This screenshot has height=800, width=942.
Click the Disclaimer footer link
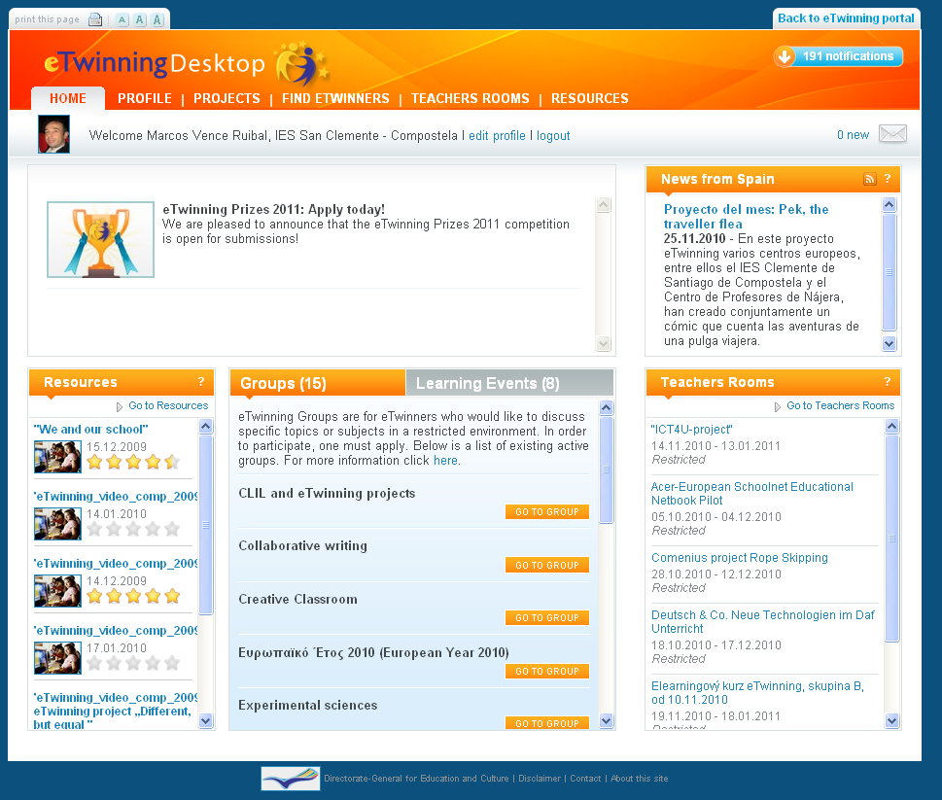(540, 779)
